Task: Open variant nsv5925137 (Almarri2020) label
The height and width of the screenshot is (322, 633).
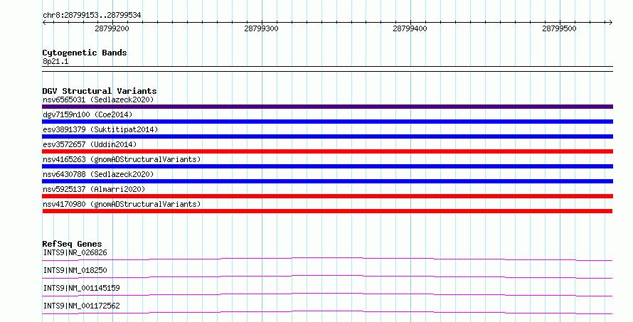Action: click(x=94, y=189)
